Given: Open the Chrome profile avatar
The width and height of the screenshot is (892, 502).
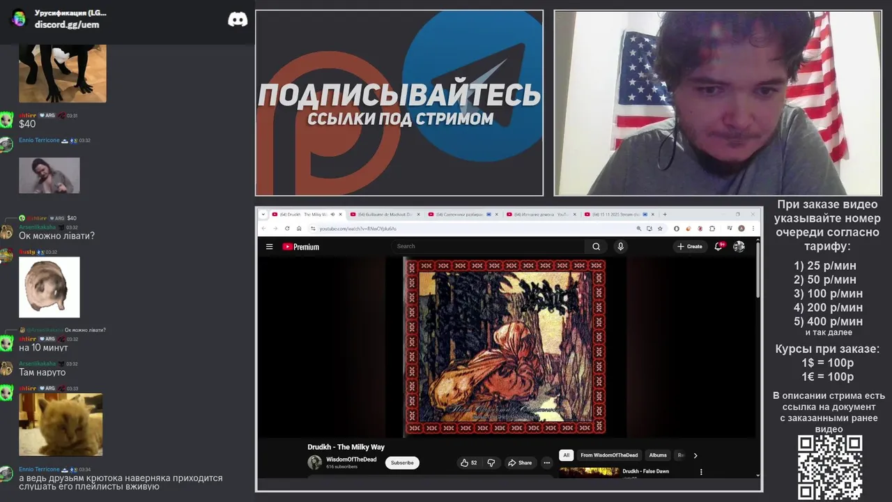Looking at the screenshot, I should tap(741, 228).
